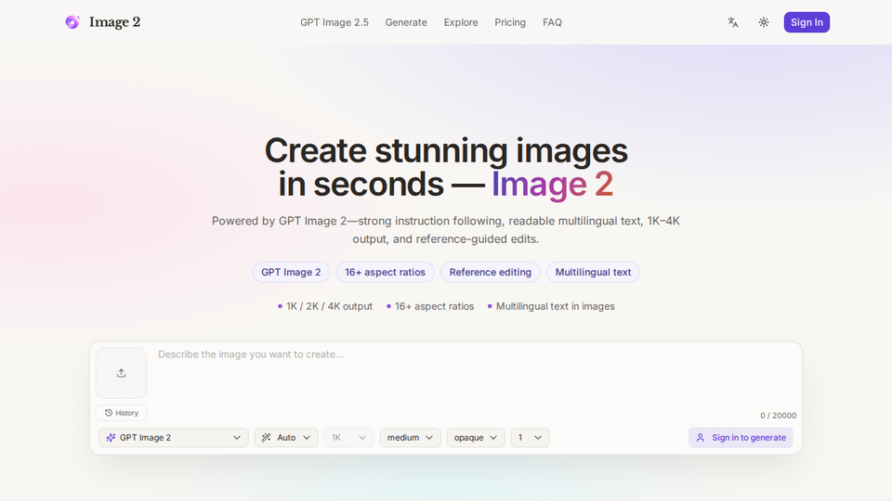Toggle the sun theme icon
Screen dimensions: 892x501
pos(764,22)
